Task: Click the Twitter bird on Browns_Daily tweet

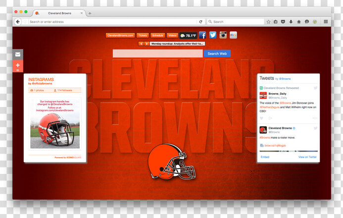Action: [315, 88]
